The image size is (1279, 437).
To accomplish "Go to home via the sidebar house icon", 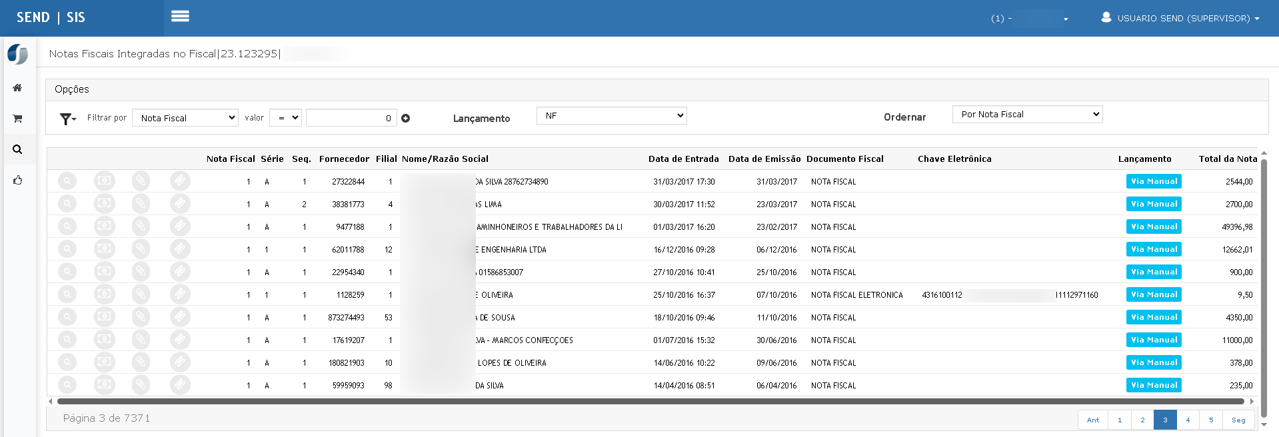I will pos(17,88).
